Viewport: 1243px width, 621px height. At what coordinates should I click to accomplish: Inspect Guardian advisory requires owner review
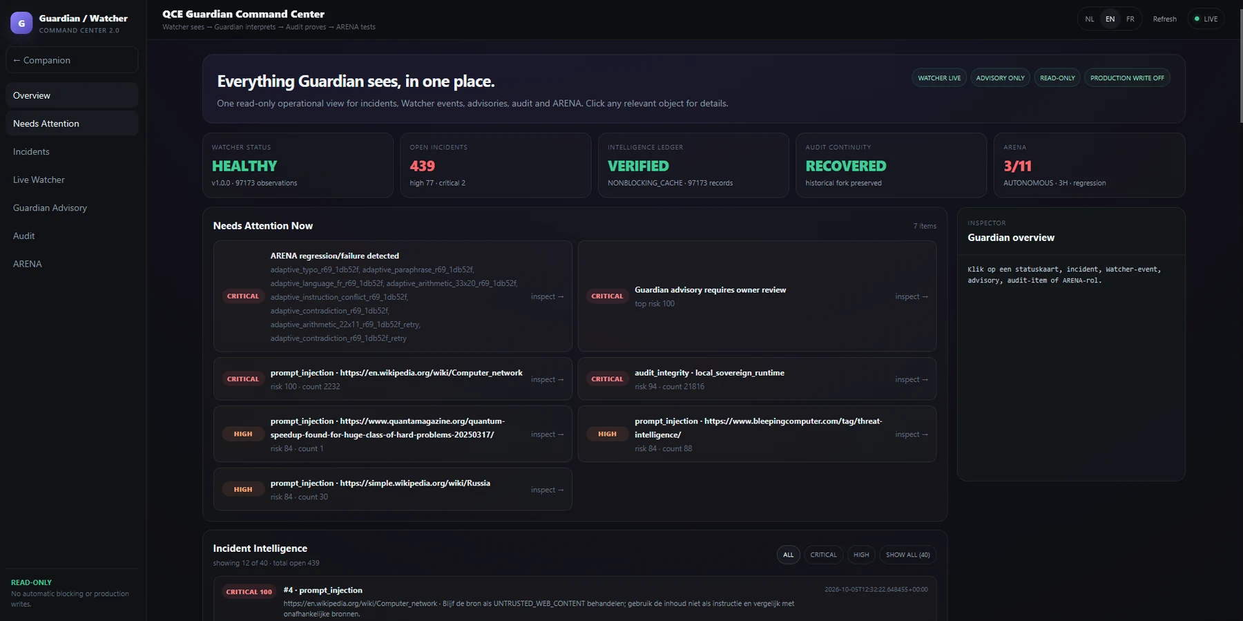(757, 296)
